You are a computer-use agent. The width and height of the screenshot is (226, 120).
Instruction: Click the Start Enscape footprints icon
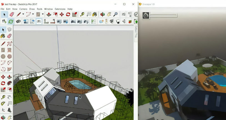[4, 22]
